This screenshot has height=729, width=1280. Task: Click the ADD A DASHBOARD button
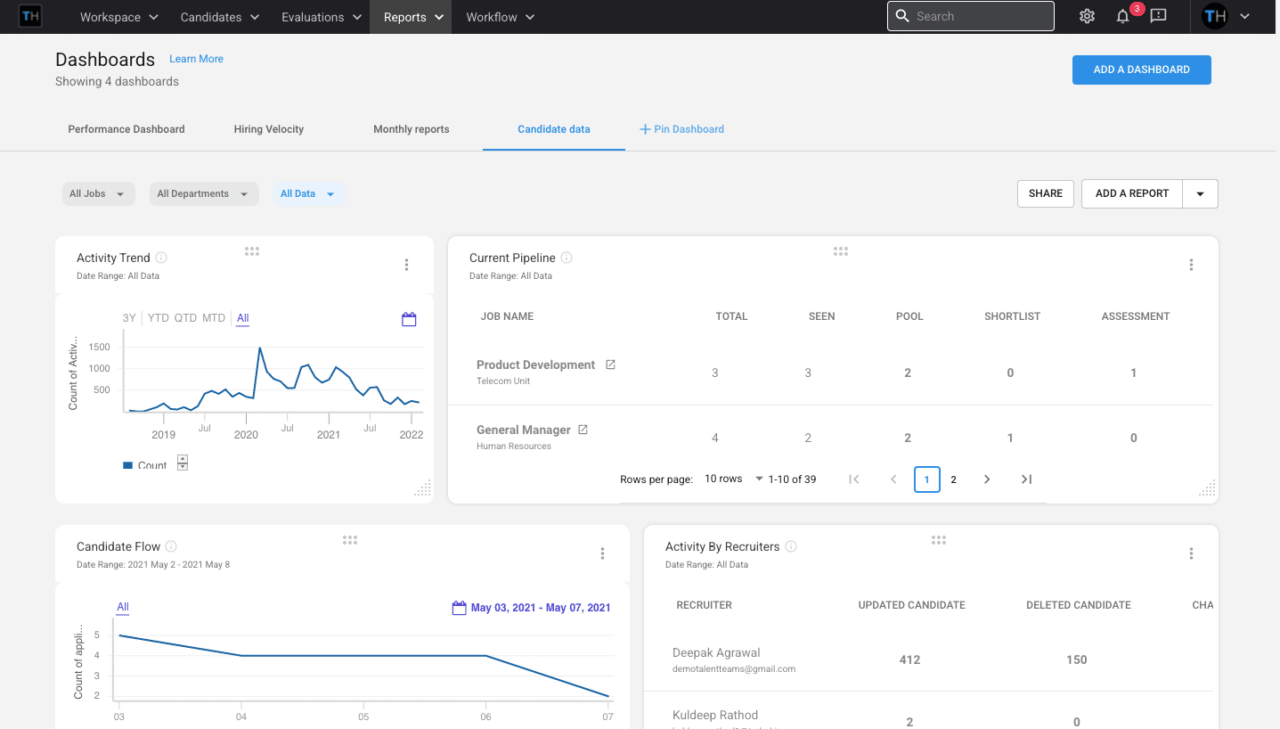coord(1141,70)
